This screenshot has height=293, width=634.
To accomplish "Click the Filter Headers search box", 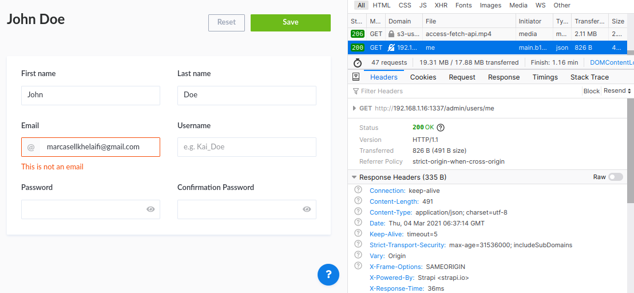I will (x=465, y=91).
